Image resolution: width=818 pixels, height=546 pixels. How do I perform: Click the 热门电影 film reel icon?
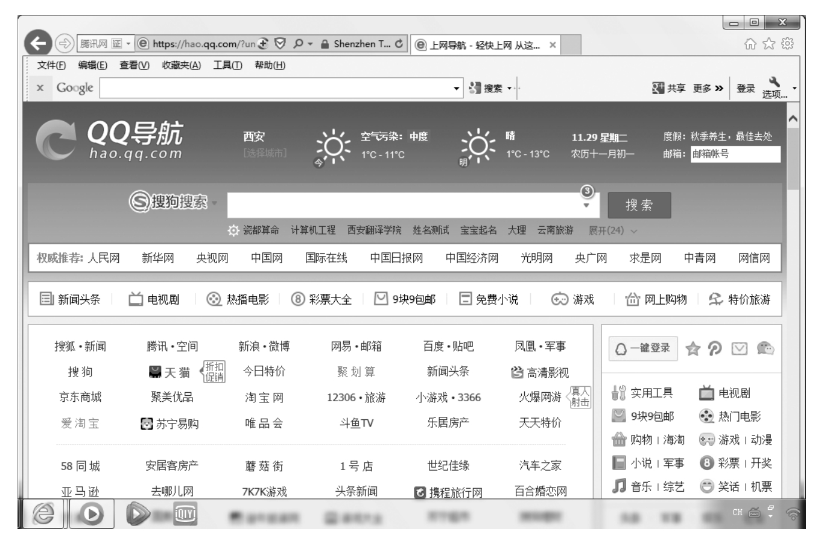[706, 416]
